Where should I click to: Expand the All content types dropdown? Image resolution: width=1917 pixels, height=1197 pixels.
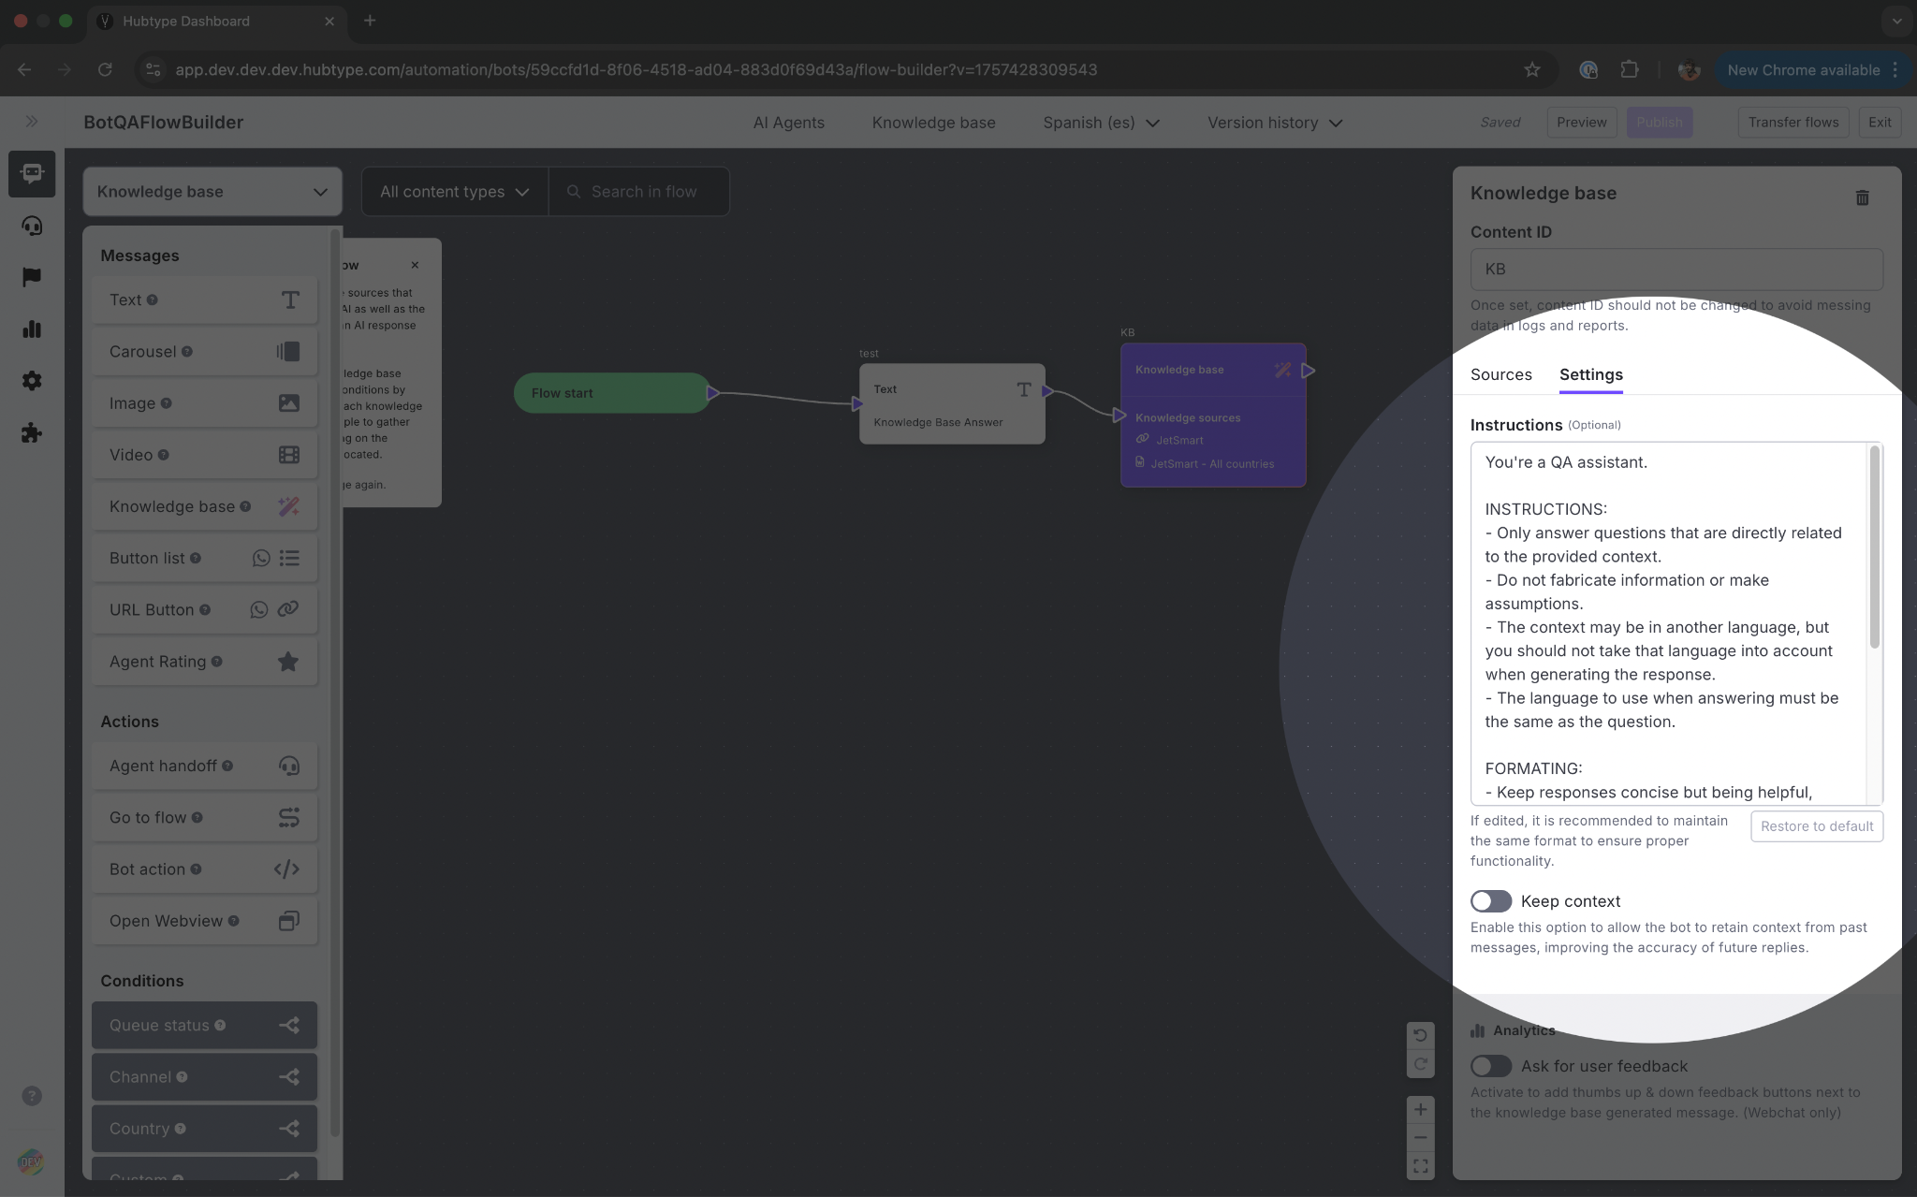tap(454, 192)
